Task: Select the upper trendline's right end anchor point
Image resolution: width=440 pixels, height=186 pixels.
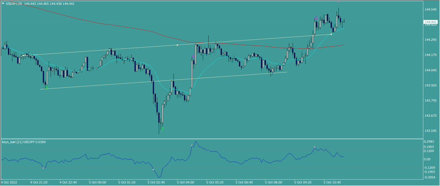Action: point(331,34)
